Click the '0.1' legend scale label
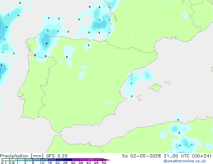Viewport: 213px width, 164px height. (4, 163)
